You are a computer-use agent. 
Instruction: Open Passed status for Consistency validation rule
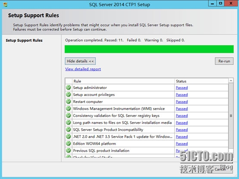[182, 116]
